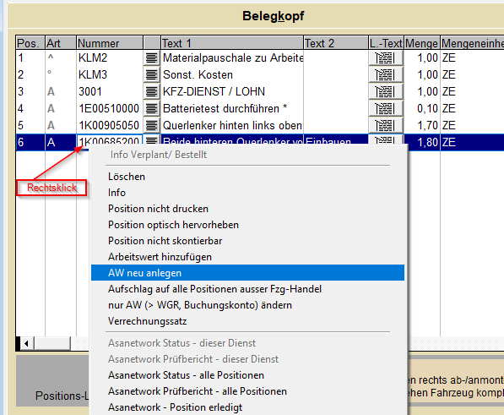Screen dimensions: 504x415
Task: Choose Löschen from context menu
Action: point(247,177)
